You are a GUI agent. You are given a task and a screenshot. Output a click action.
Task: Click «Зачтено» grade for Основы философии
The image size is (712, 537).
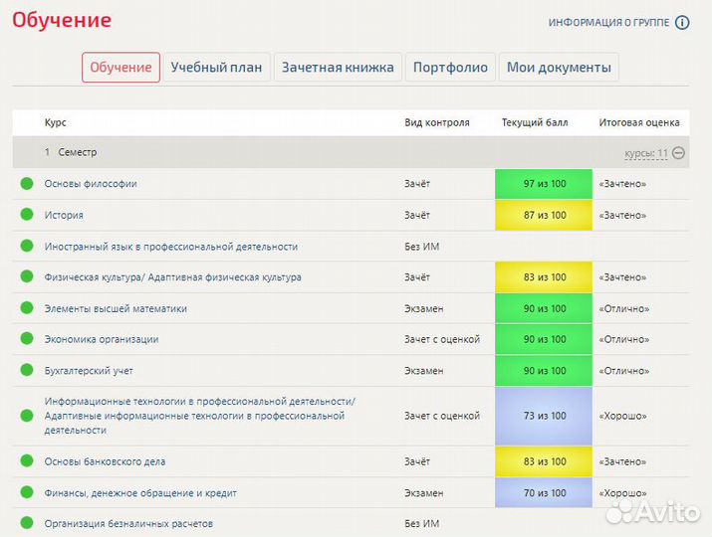622,184
